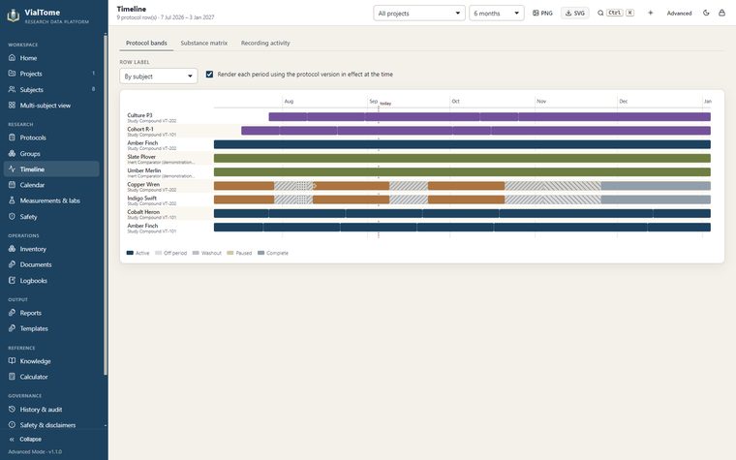This screenshot has width=736, height=460.
Task: Click the Nov month axis label
Action: click(x=541, y=102)
